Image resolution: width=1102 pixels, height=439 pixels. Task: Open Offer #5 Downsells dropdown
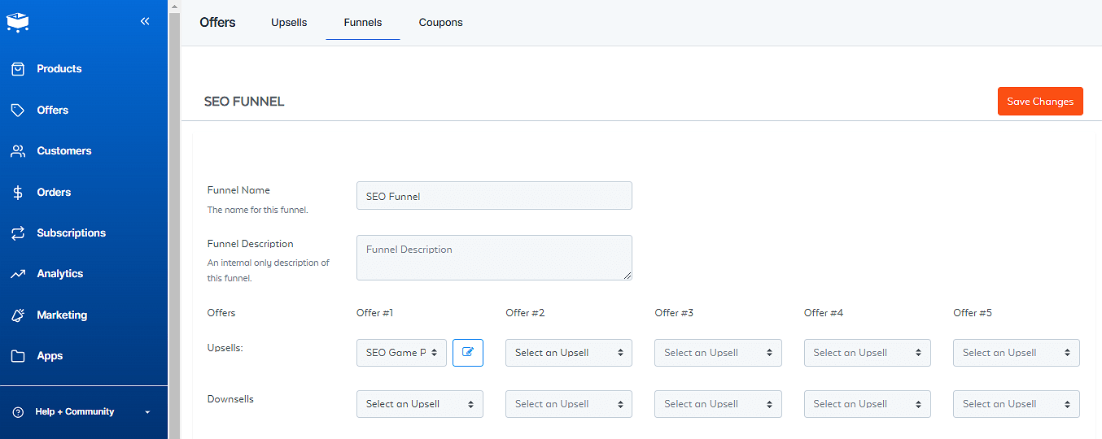pyautogui.click(x=1017, y=404)
